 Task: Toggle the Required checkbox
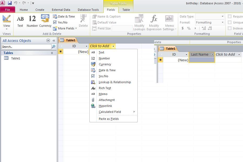pos(230,16)
